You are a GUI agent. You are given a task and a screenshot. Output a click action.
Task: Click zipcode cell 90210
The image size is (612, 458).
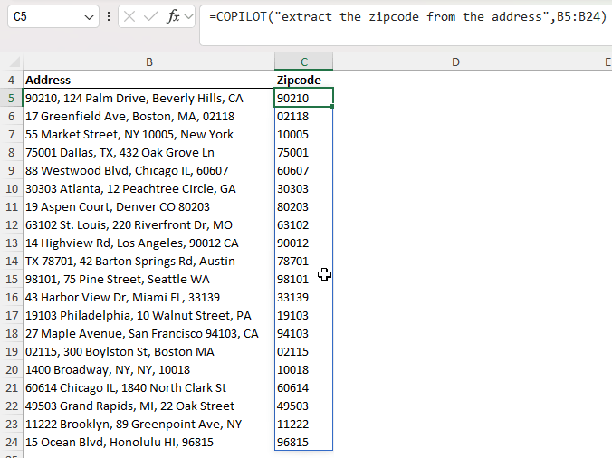pos(303,98)
